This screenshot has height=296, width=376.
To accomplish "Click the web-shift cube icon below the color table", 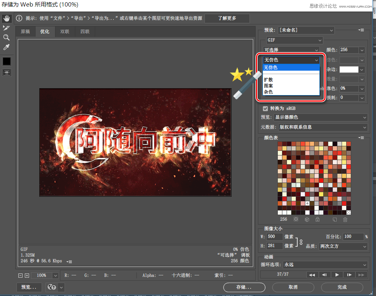I will (x=307, y=219).
